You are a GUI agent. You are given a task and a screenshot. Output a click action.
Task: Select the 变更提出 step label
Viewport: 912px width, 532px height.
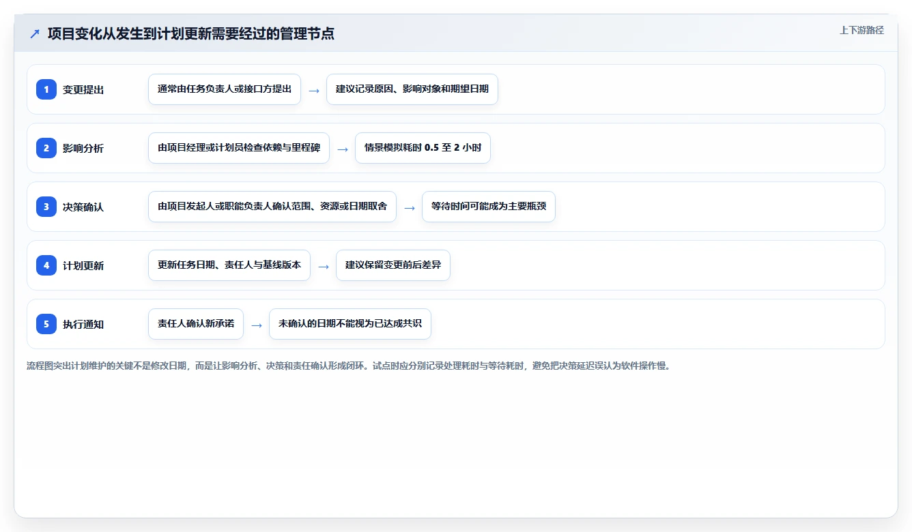tap(83, 89)
